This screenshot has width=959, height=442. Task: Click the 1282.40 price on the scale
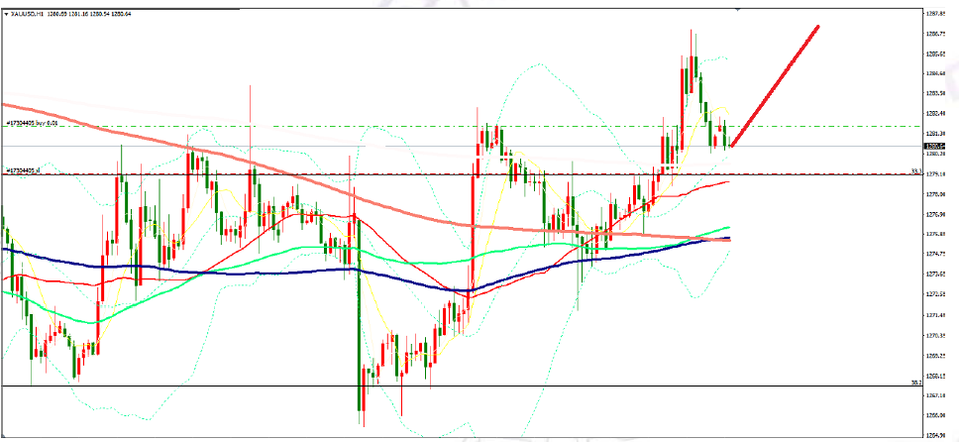click(x=936, y=113)
